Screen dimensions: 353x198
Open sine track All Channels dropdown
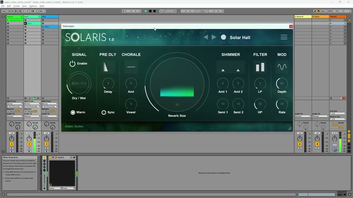coord(50,107)
